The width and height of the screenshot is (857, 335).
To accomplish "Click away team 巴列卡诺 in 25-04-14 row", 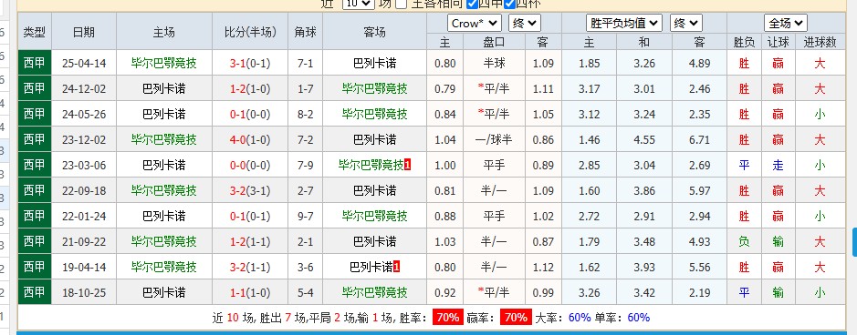I will point(374,63).
